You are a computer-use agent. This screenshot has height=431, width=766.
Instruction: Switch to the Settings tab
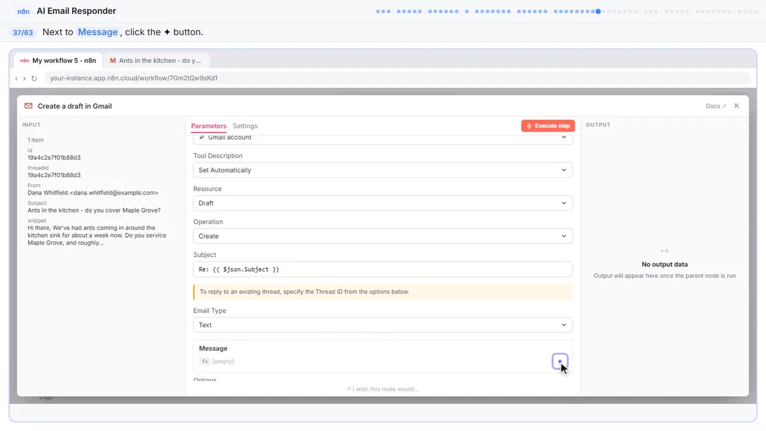tap(245, 126)
